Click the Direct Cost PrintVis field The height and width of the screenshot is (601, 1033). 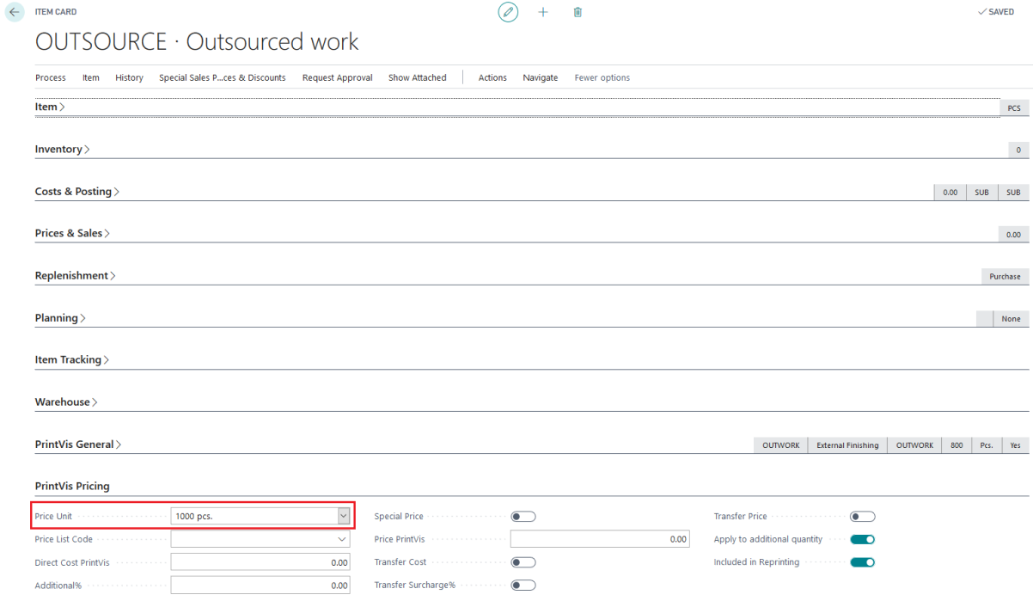pos(260,562)
